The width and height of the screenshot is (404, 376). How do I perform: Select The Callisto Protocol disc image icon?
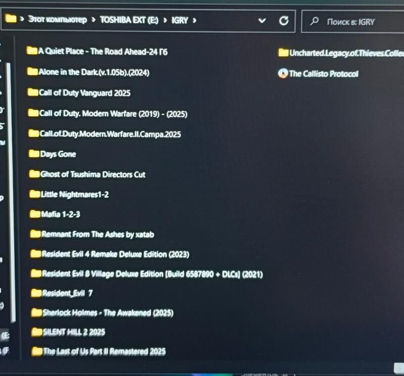283,73
